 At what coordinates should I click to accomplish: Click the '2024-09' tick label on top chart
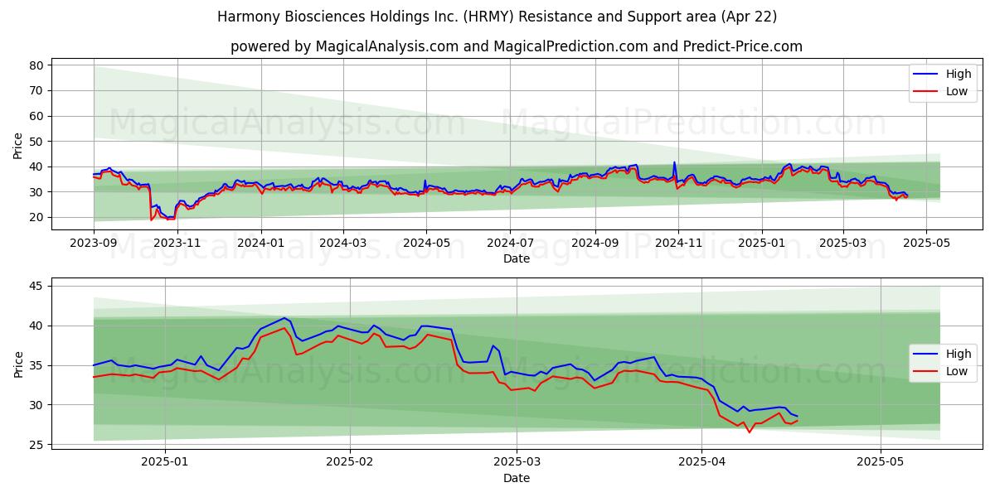[x=595, y=244]
